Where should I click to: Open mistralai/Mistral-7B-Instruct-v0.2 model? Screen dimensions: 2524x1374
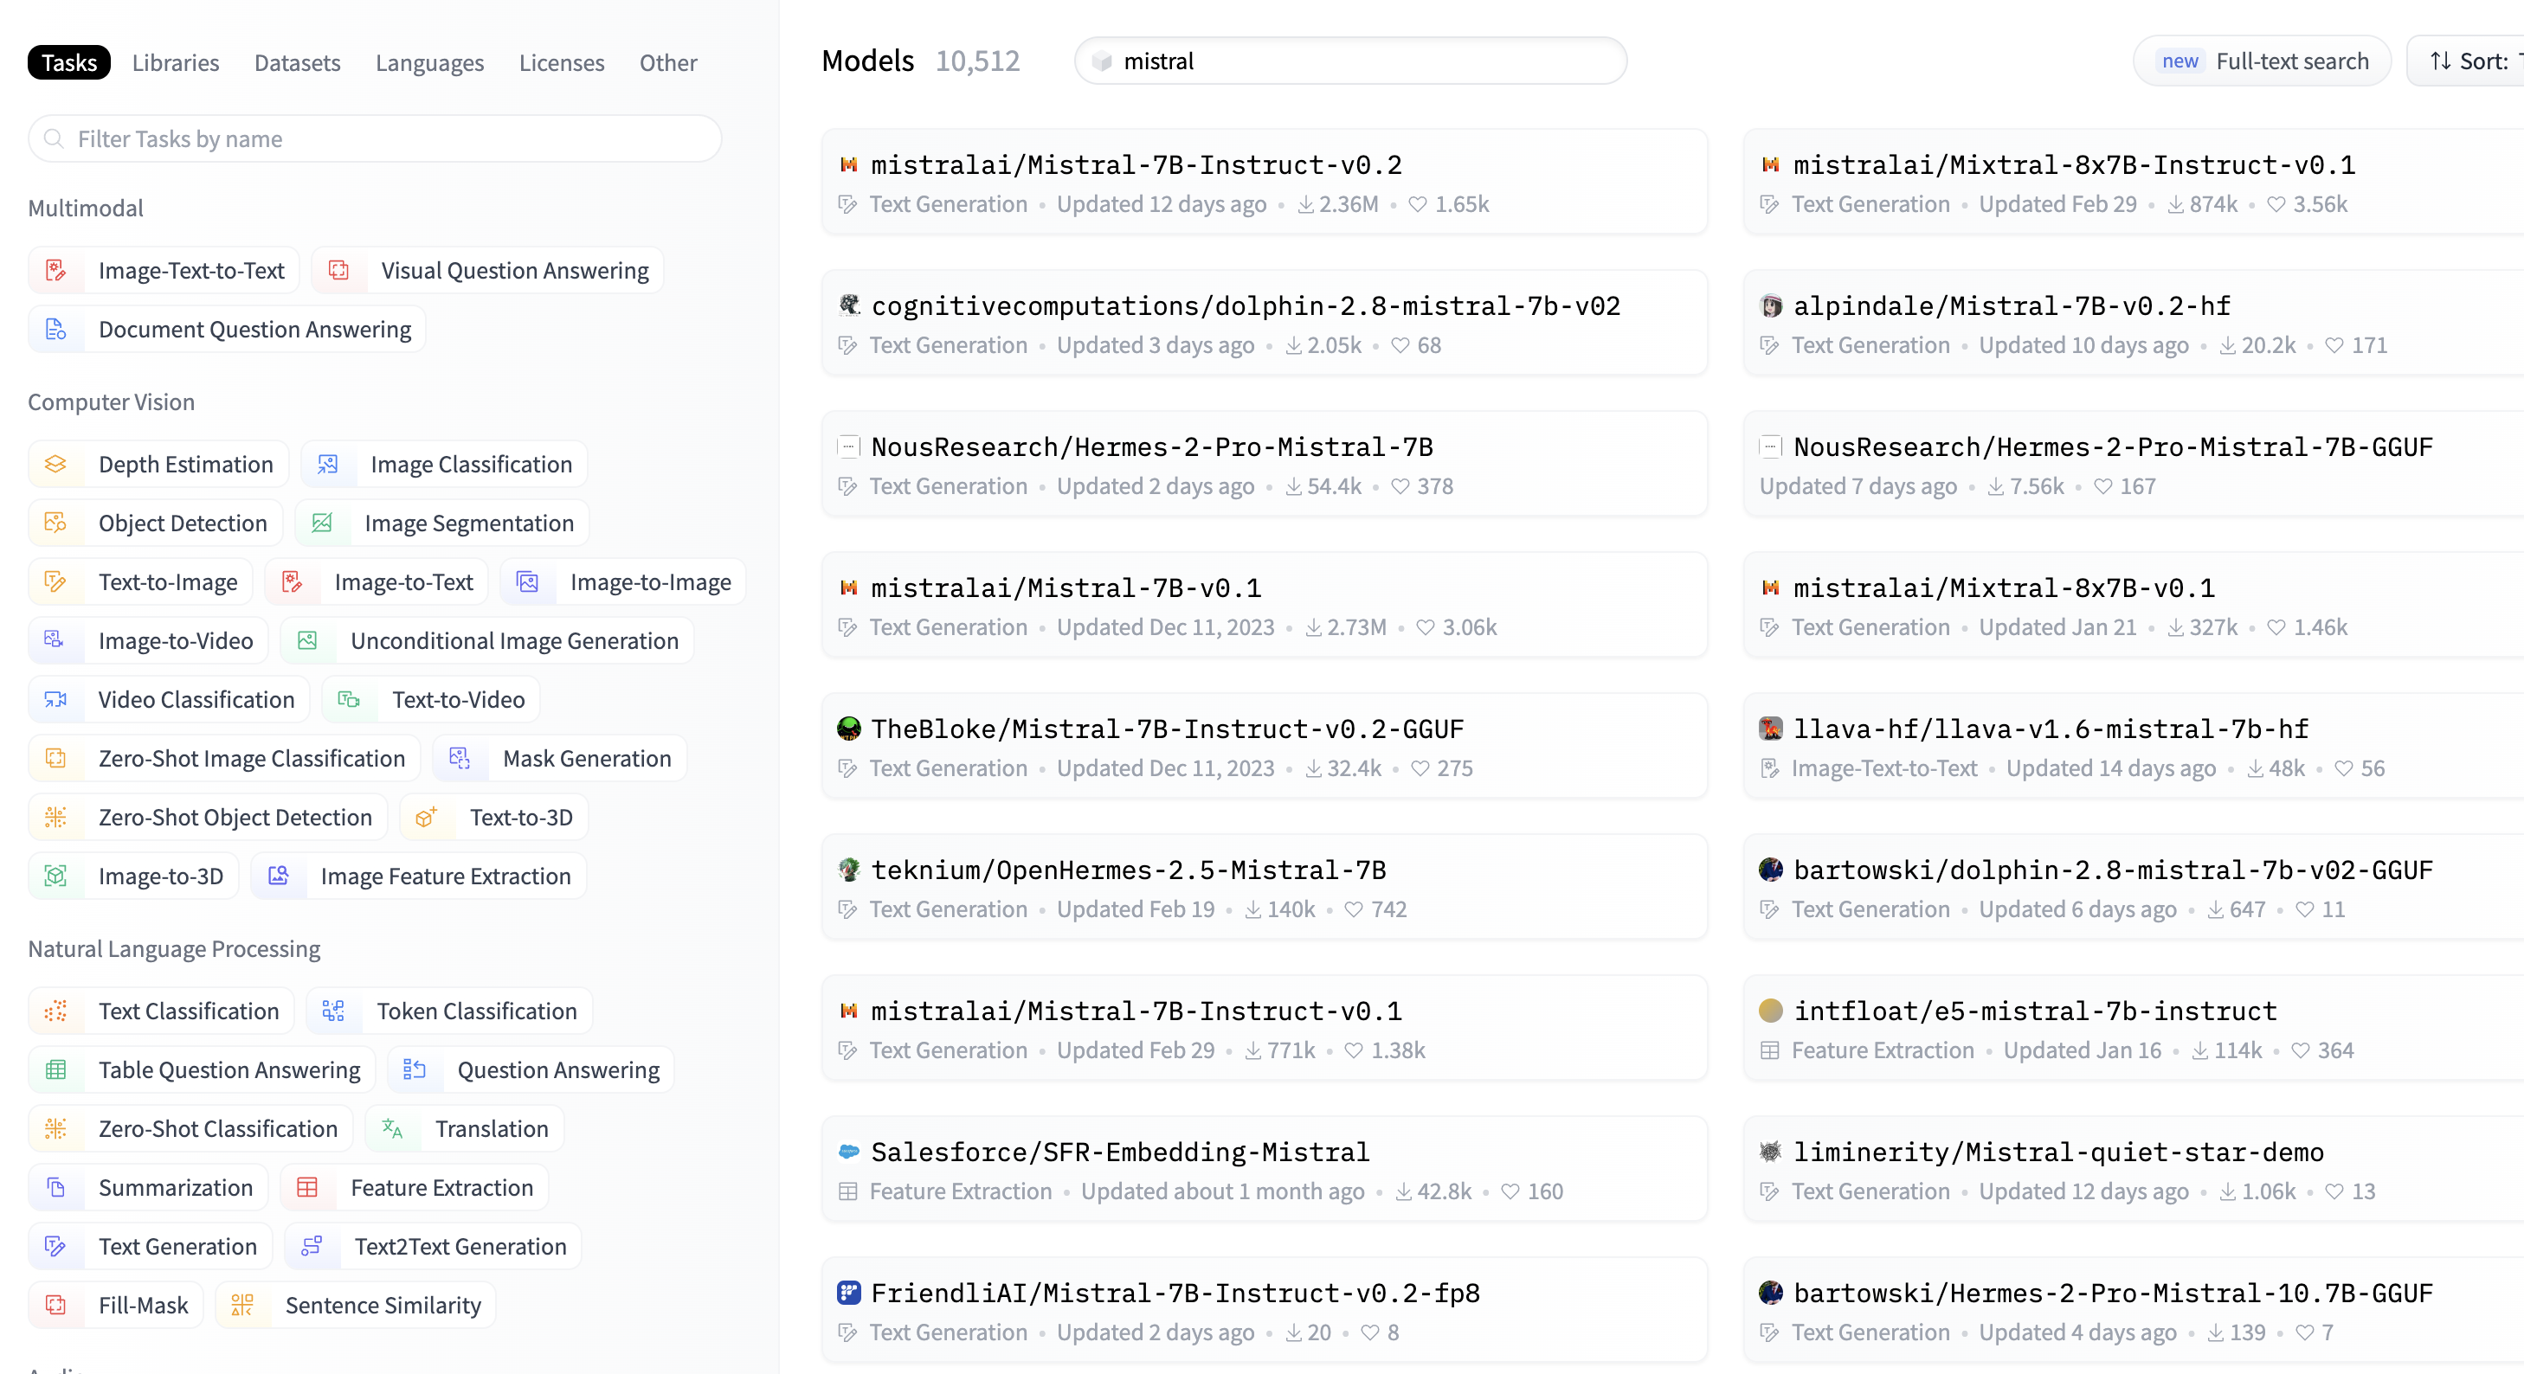click(x=1136, y=164)
